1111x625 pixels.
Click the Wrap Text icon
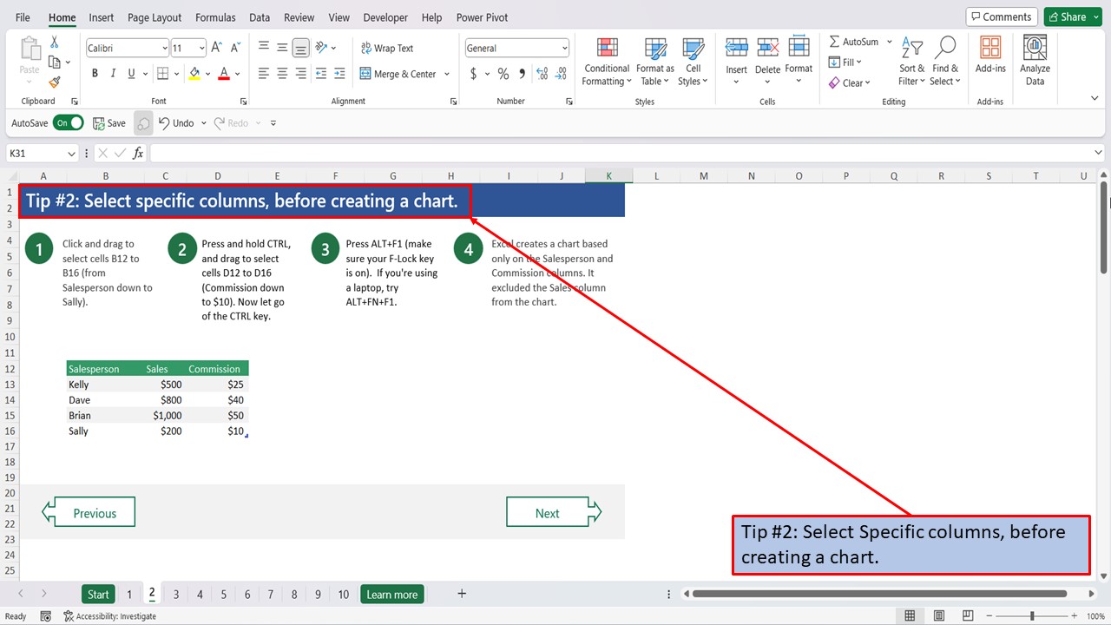[387, 48]
